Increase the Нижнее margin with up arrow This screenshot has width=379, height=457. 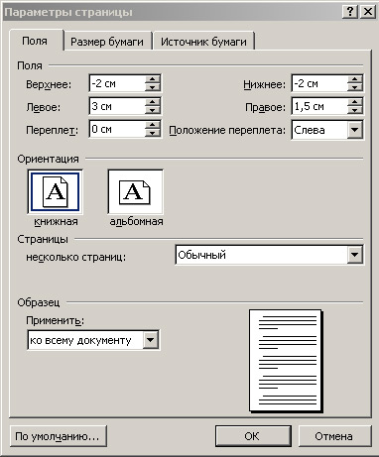coord(355,79)
